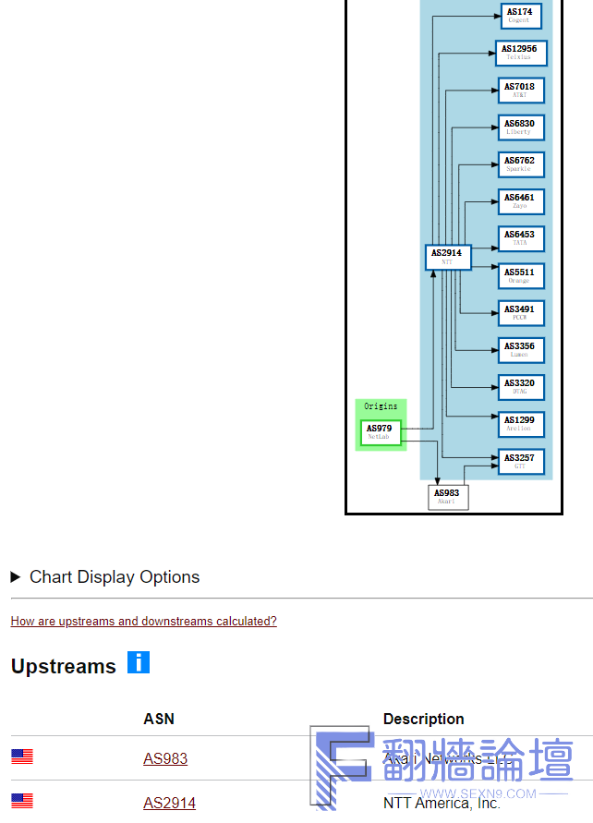Click the AS12956 Telxius node

click(x=521, y=53)
